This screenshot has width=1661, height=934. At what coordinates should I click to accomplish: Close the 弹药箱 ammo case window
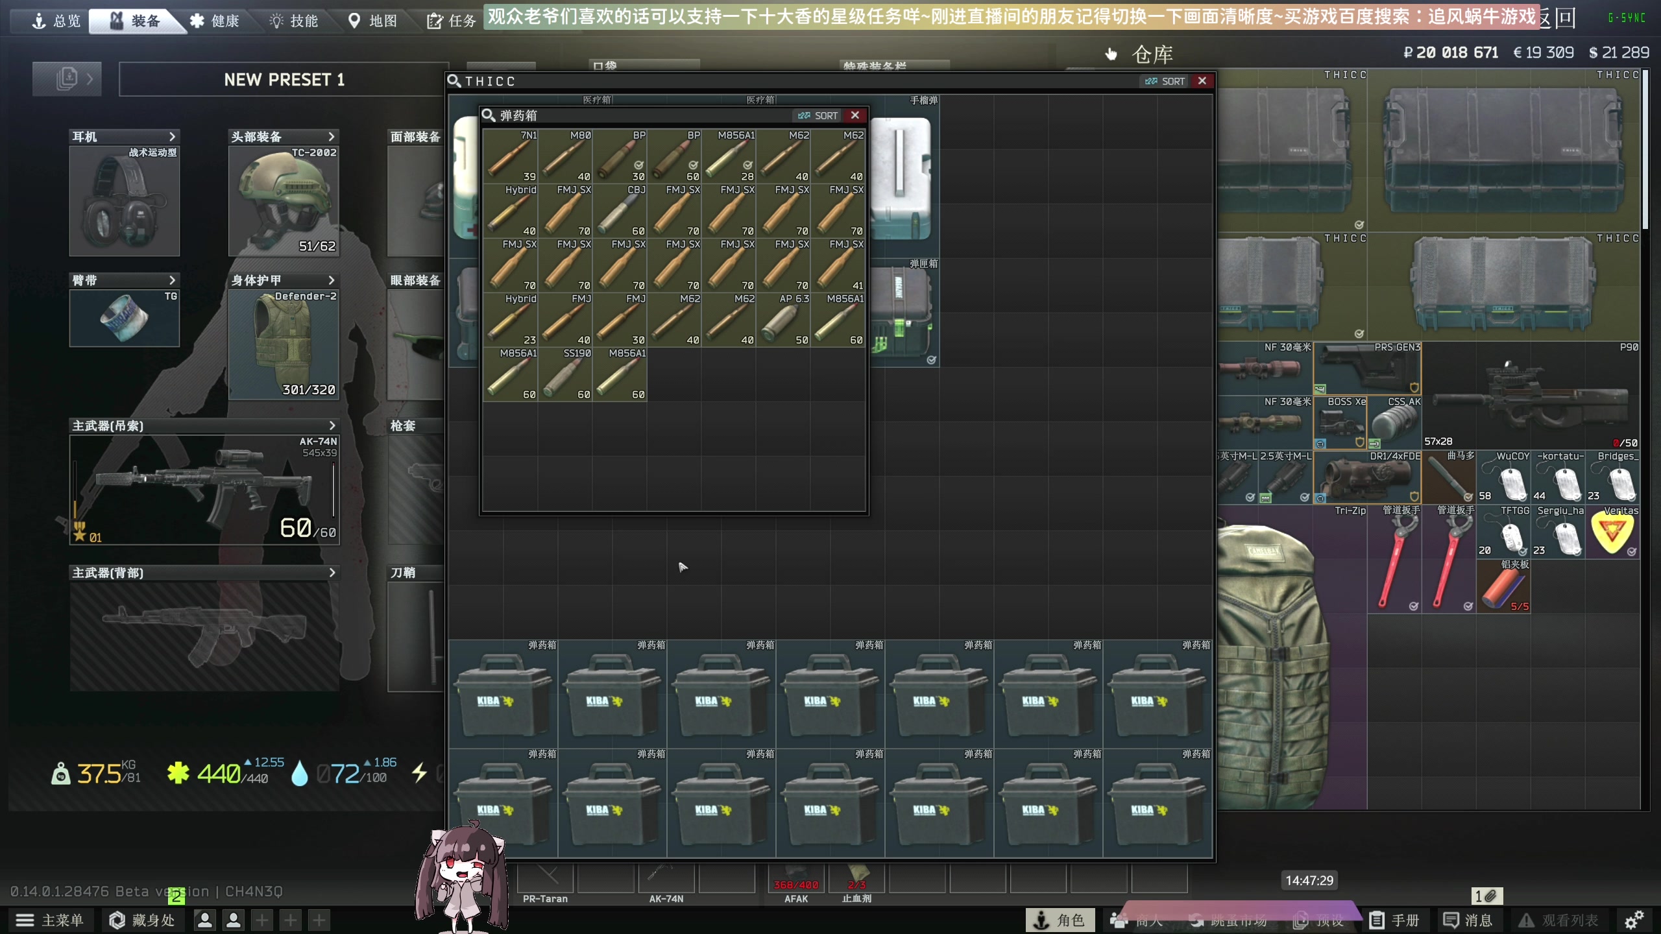[855, 115]
